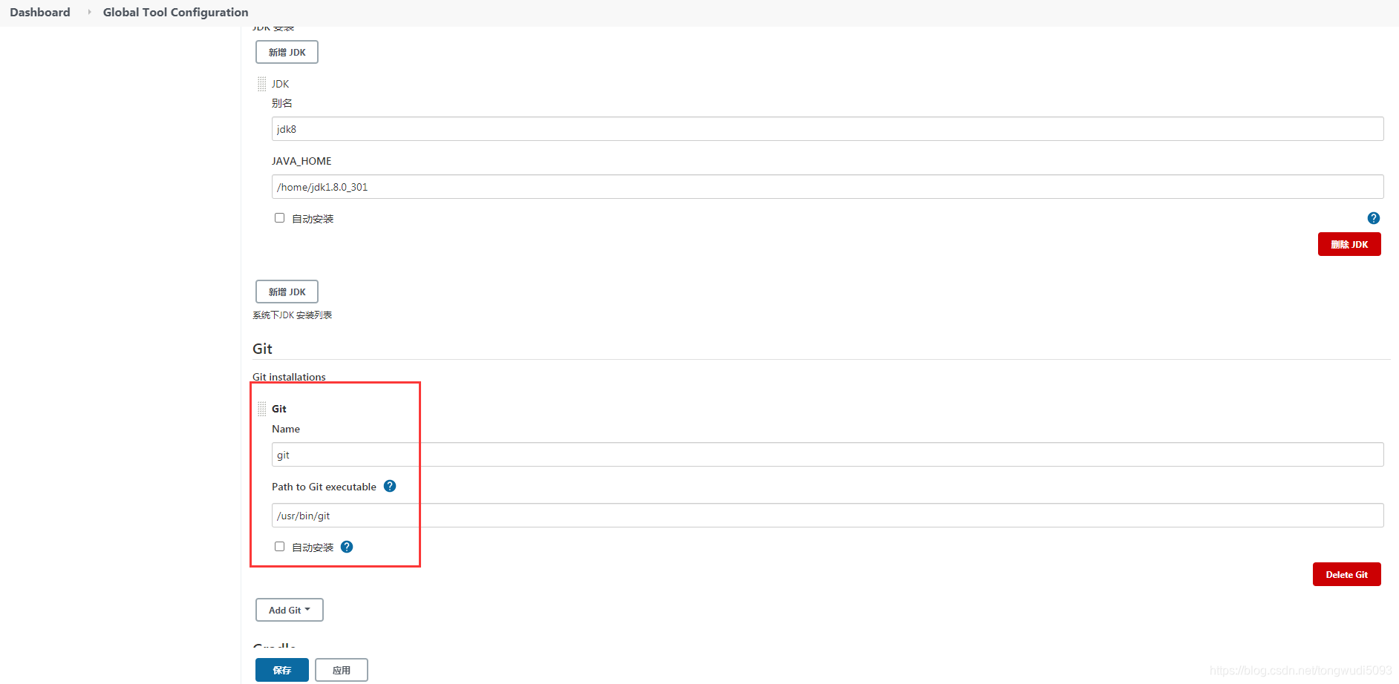
Task: Focus the Git Name field
Action: click(827, 455)
